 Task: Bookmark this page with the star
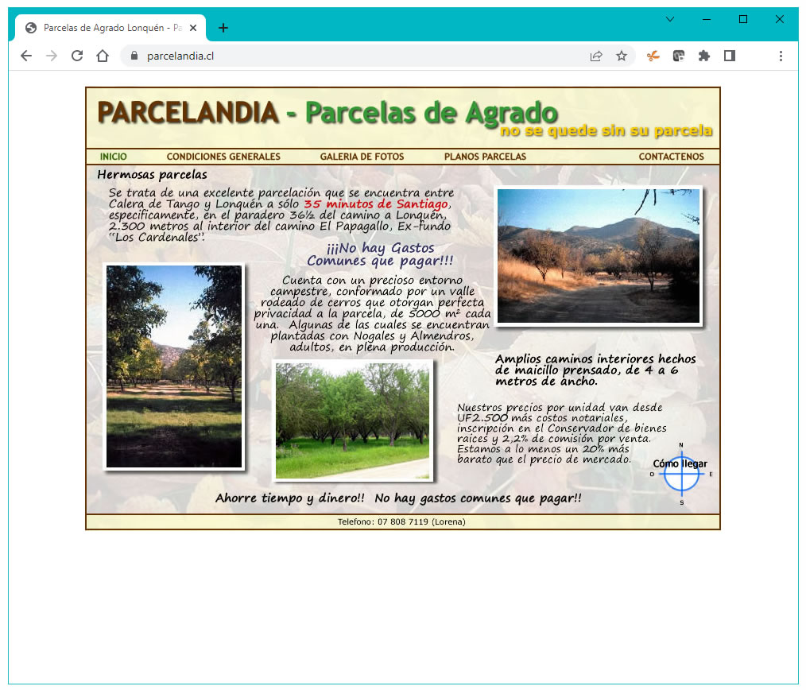tap(622, 56)
